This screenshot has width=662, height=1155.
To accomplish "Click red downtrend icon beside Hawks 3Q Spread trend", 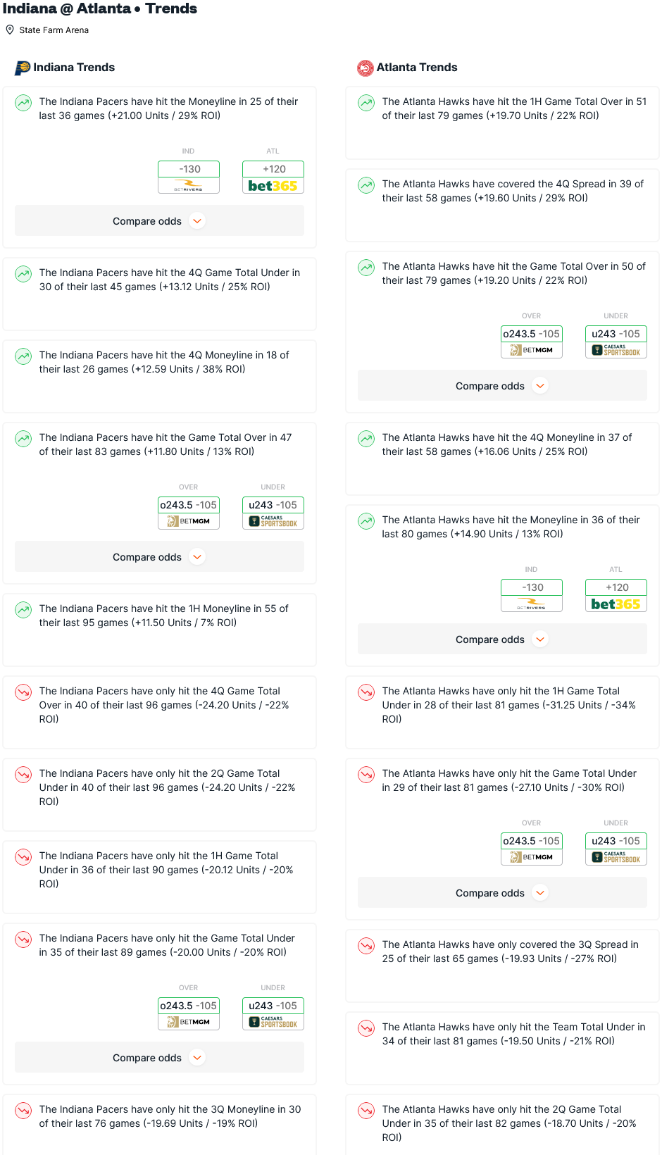I will (x=366, y=946).
